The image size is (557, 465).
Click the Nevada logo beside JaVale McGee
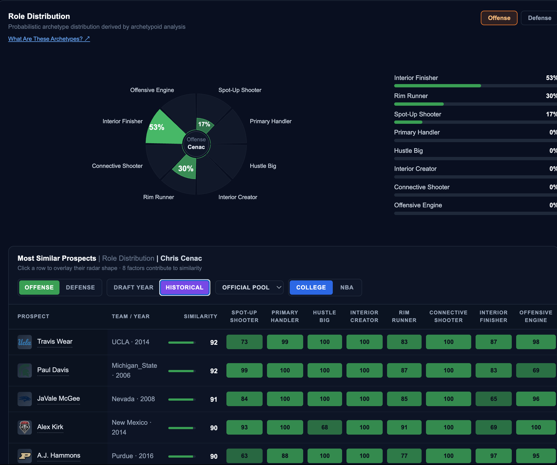click(x=25, y=399)
